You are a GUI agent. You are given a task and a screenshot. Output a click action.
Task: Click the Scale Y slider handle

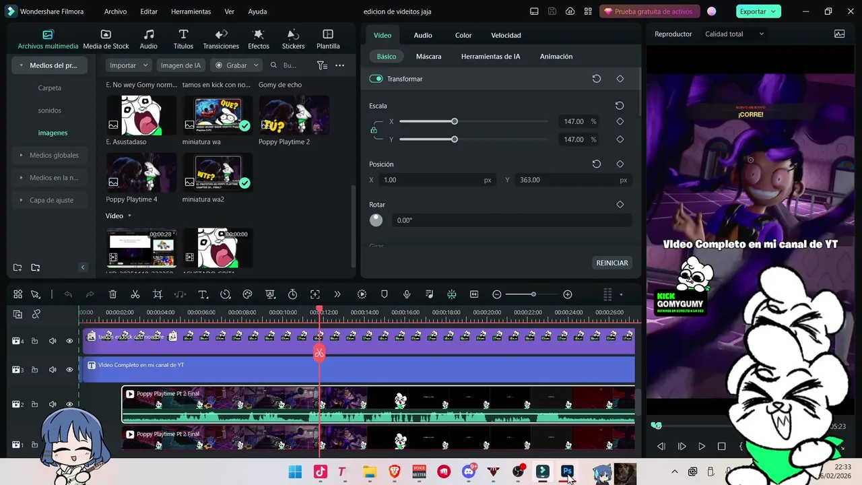(x=455, y=139)
